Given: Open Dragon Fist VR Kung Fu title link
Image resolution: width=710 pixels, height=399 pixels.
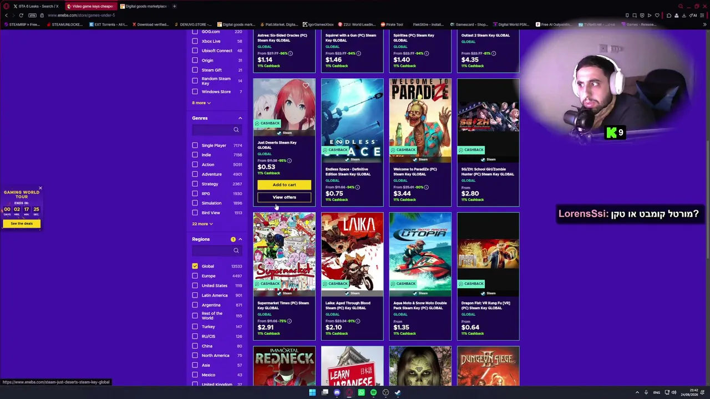Looking at the screenshot, I should click(486, 305).
